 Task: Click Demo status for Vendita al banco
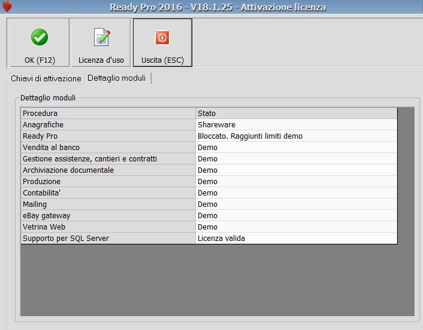point(297,147)
